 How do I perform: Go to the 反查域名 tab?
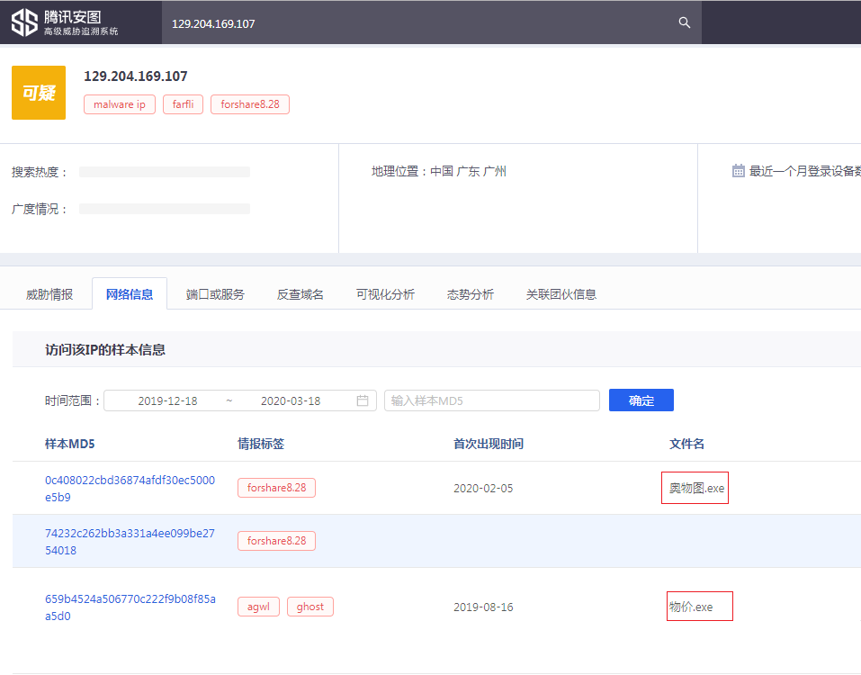pos(300,294)
